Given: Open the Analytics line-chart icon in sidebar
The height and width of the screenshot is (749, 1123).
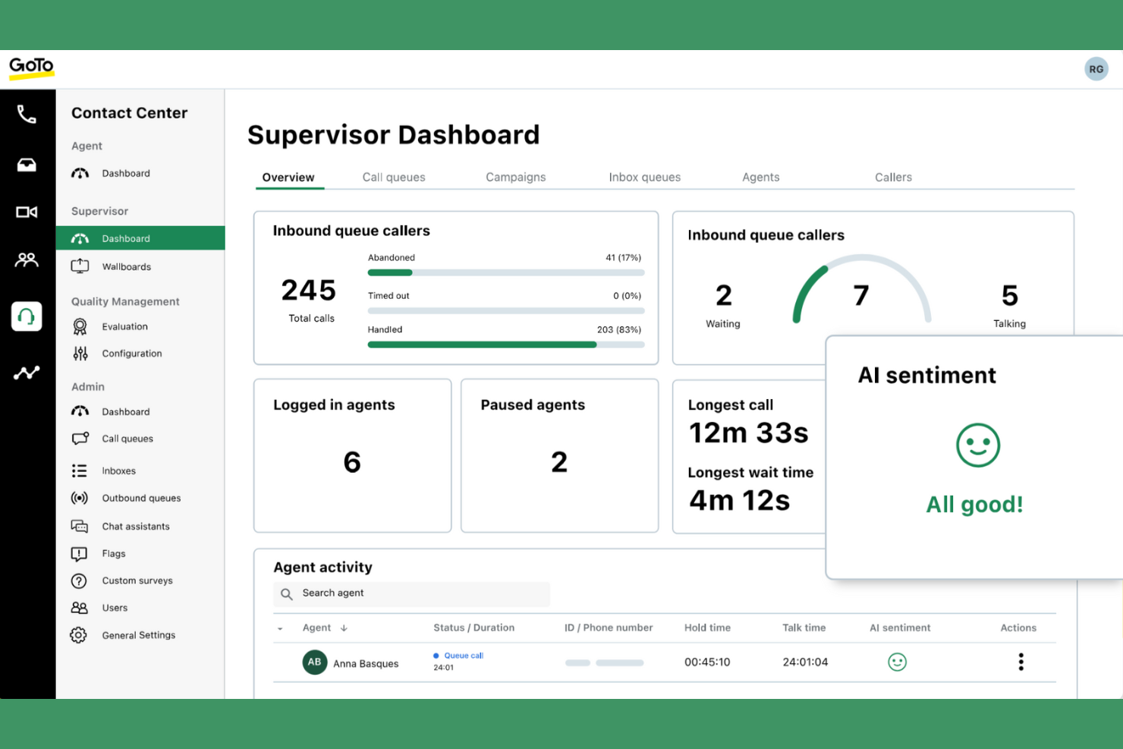Looking at the screenshot, I should 27,373.
